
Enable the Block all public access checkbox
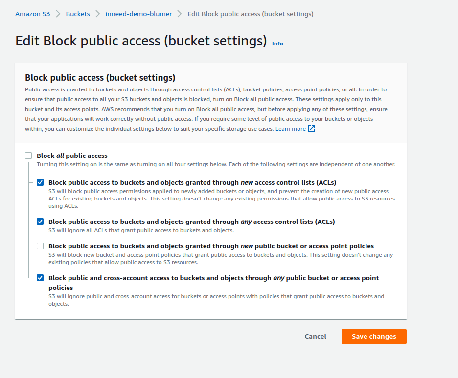28,155
